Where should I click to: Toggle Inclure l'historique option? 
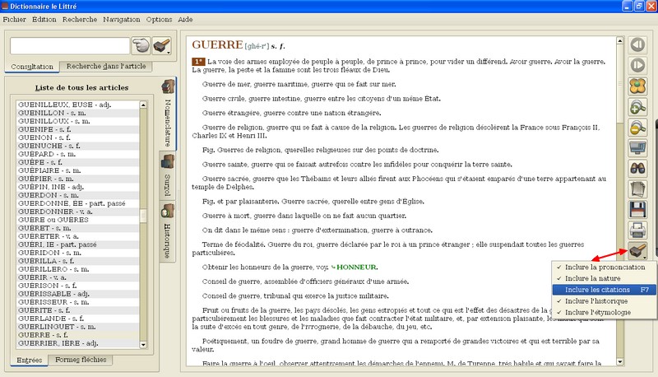[604, 301]
